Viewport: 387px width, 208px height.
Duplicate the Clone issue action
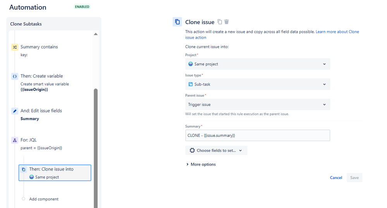click(x=220, y=22)
